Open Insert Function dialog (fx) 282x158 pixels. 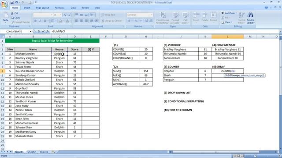pyautogui.click(x=48, y=31)
